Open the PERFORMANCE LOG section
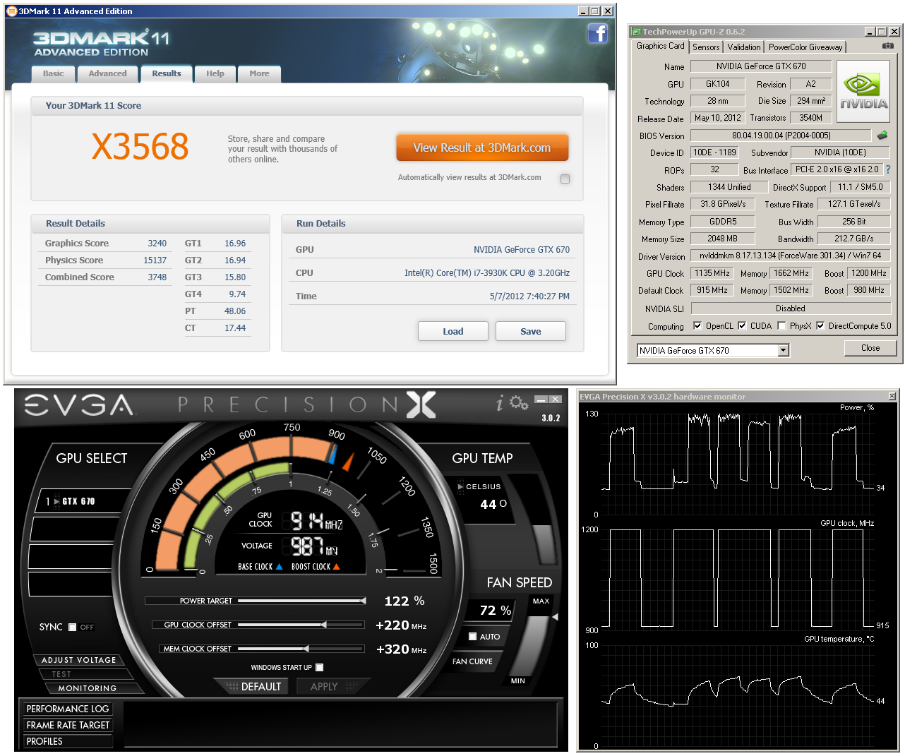 point(68,709)
